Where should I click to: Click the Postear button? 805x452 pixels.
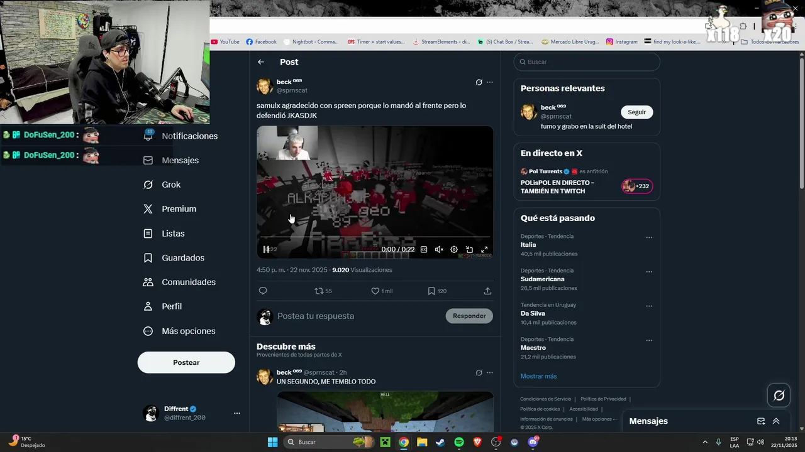[186, 362]
